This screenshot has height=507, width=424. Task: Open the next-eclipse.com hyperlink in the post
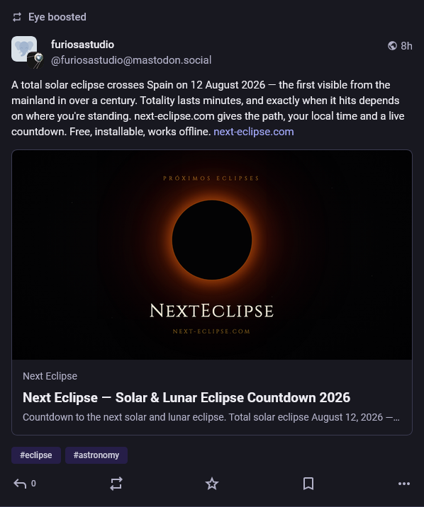point(254,132)
